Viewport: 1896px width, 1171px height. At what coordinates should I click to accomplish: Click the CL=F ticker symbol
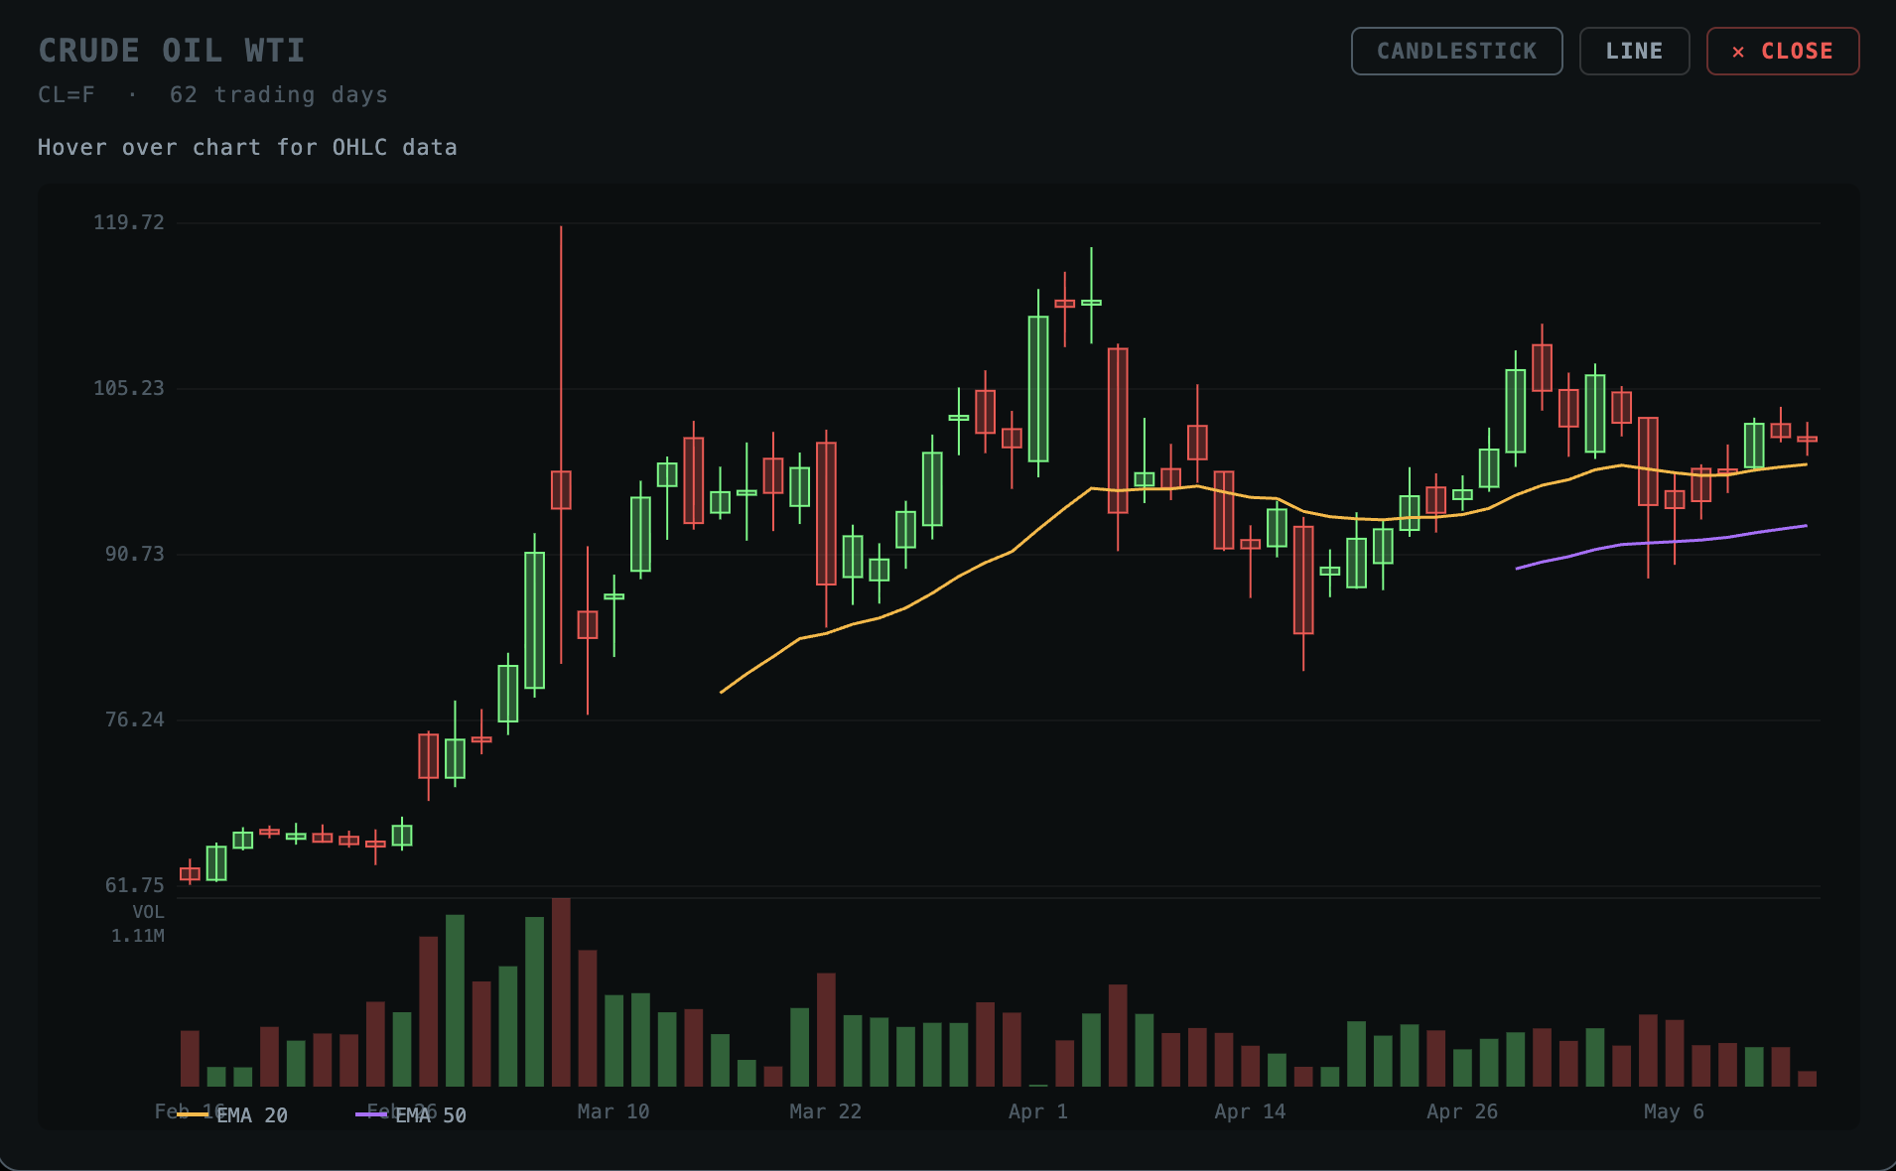pos(67,95)
